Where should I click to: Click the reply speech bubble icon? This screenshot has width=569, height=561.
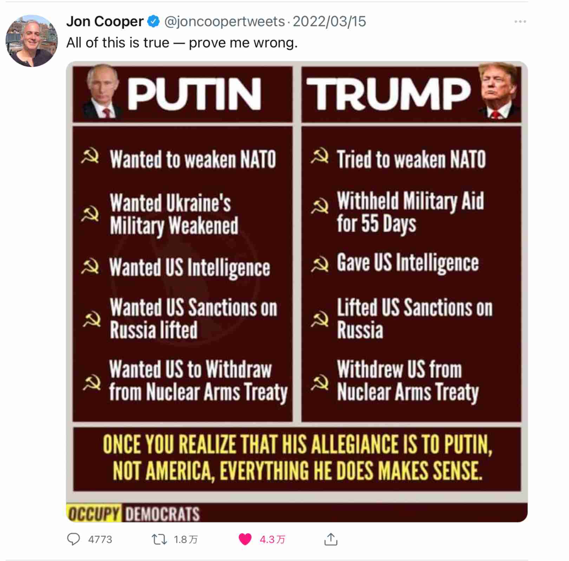click(x=73, y=539)
